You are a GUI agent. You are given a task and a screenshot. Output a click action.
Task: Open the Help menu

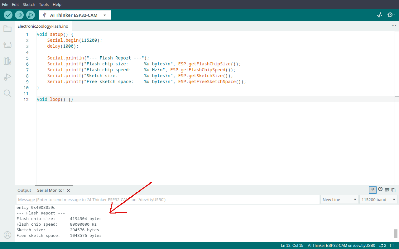pos(57,4)
